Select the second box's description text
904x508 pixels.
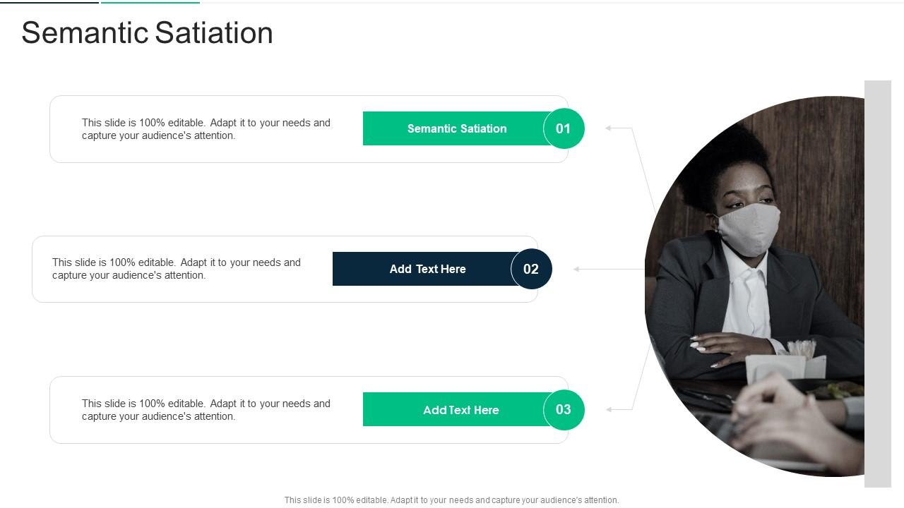(177, 269)
